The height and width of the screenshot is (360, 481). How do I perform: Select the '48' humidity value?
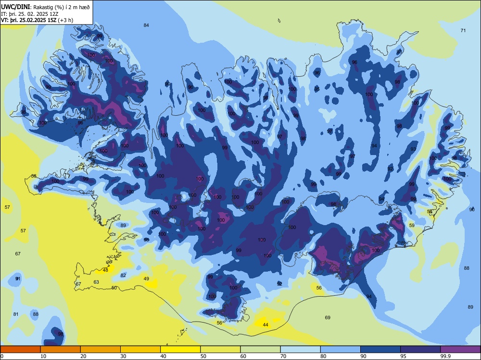click(x=105, y=270)
